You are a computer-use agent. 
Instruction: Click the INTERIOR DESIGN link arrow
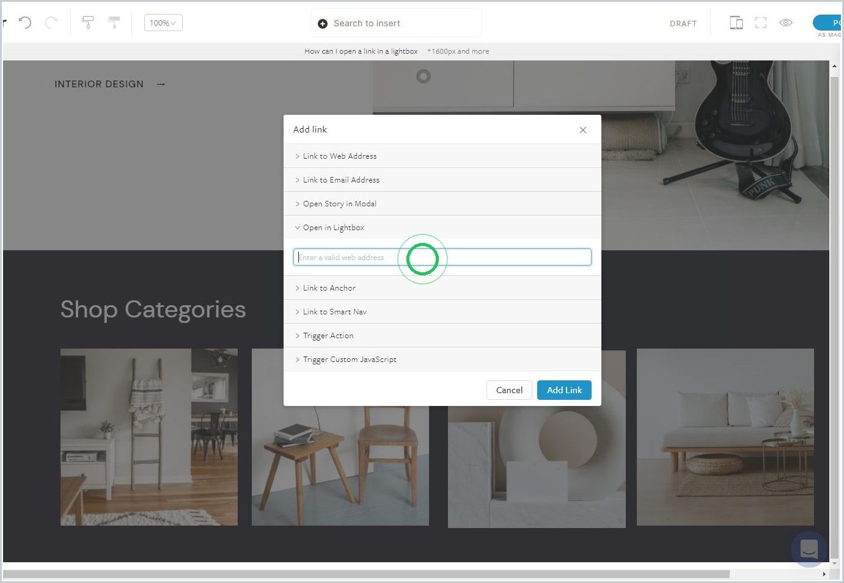pyautogui.click(x=161, y=84)
